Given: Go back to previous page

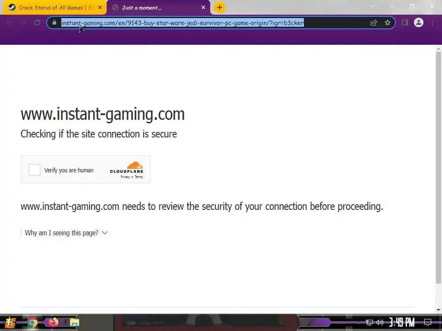Looking at the screenshot, I should [9, 23].
